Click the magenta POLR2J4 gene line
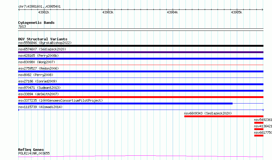Screen dimensions: 272x160 tap(141, 156)
